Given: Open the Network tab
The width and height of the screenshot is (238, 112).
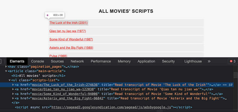Looking at the screenshot, I should (x=77, y=61).
